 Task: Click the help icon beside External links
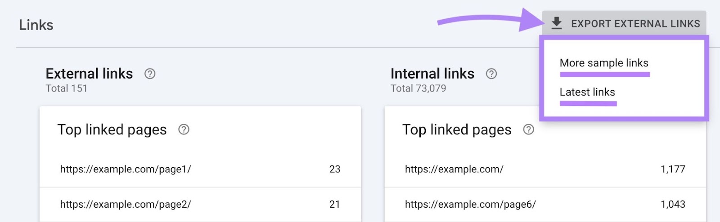point(150,74)
